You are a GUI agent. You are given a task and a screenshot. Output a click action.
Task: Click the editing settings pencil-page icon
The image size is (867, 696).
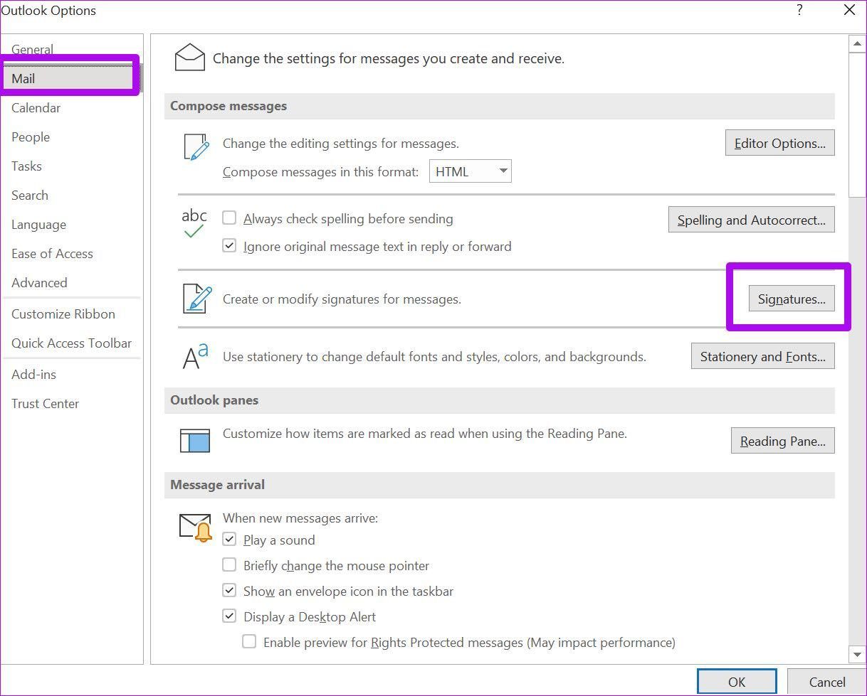tap(196, 147)
